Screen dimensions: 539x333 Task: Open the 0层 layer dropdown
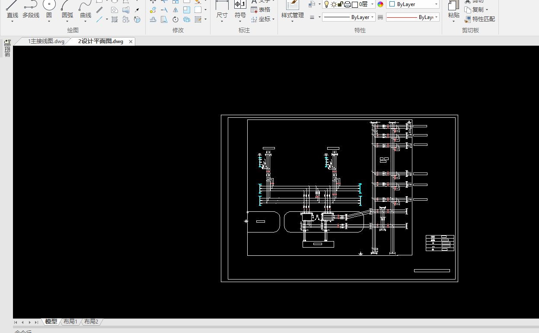click(372, 4)
